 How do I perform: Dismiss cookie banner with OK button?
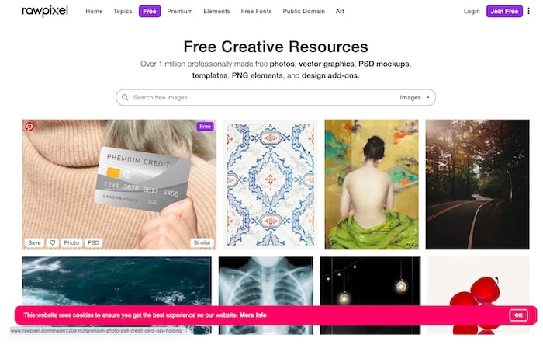(518, 315)
